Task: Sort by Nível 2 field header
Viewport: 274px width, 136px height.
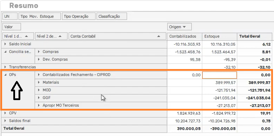Action: [51, 36]
